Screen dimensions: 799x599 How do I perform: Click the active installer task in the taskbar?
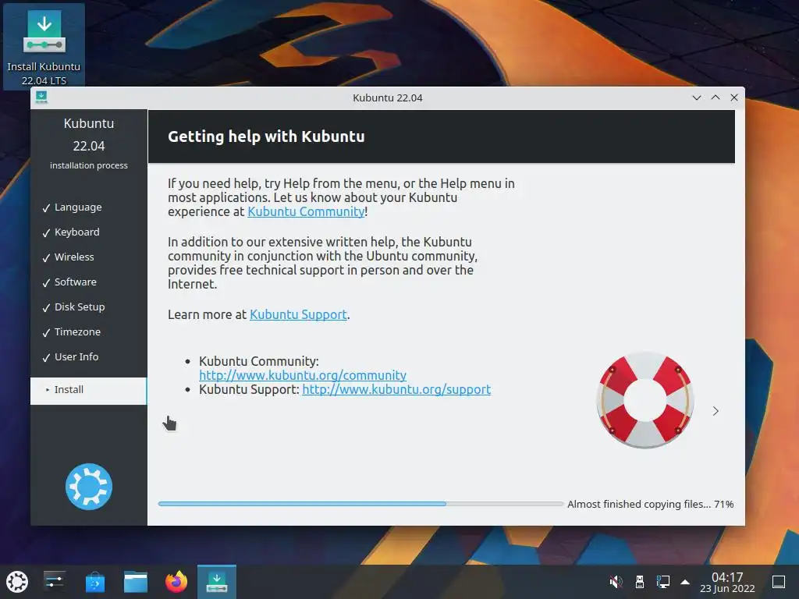point(217,582)
